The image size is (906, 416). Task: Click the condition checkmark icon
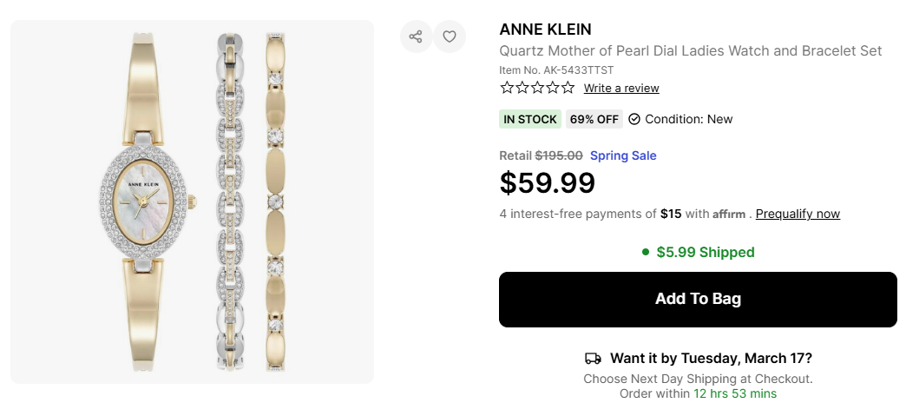634,119
